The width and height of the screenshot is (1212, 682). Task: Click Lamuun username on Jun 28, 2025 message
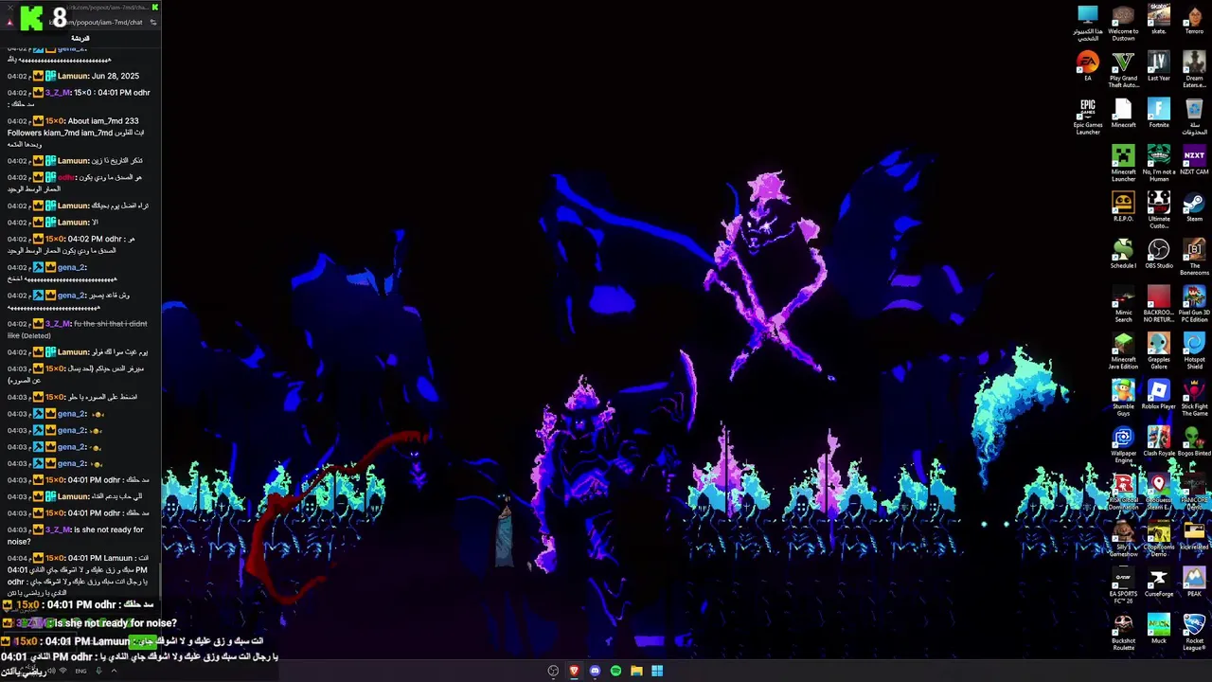(x=73, y=76)
